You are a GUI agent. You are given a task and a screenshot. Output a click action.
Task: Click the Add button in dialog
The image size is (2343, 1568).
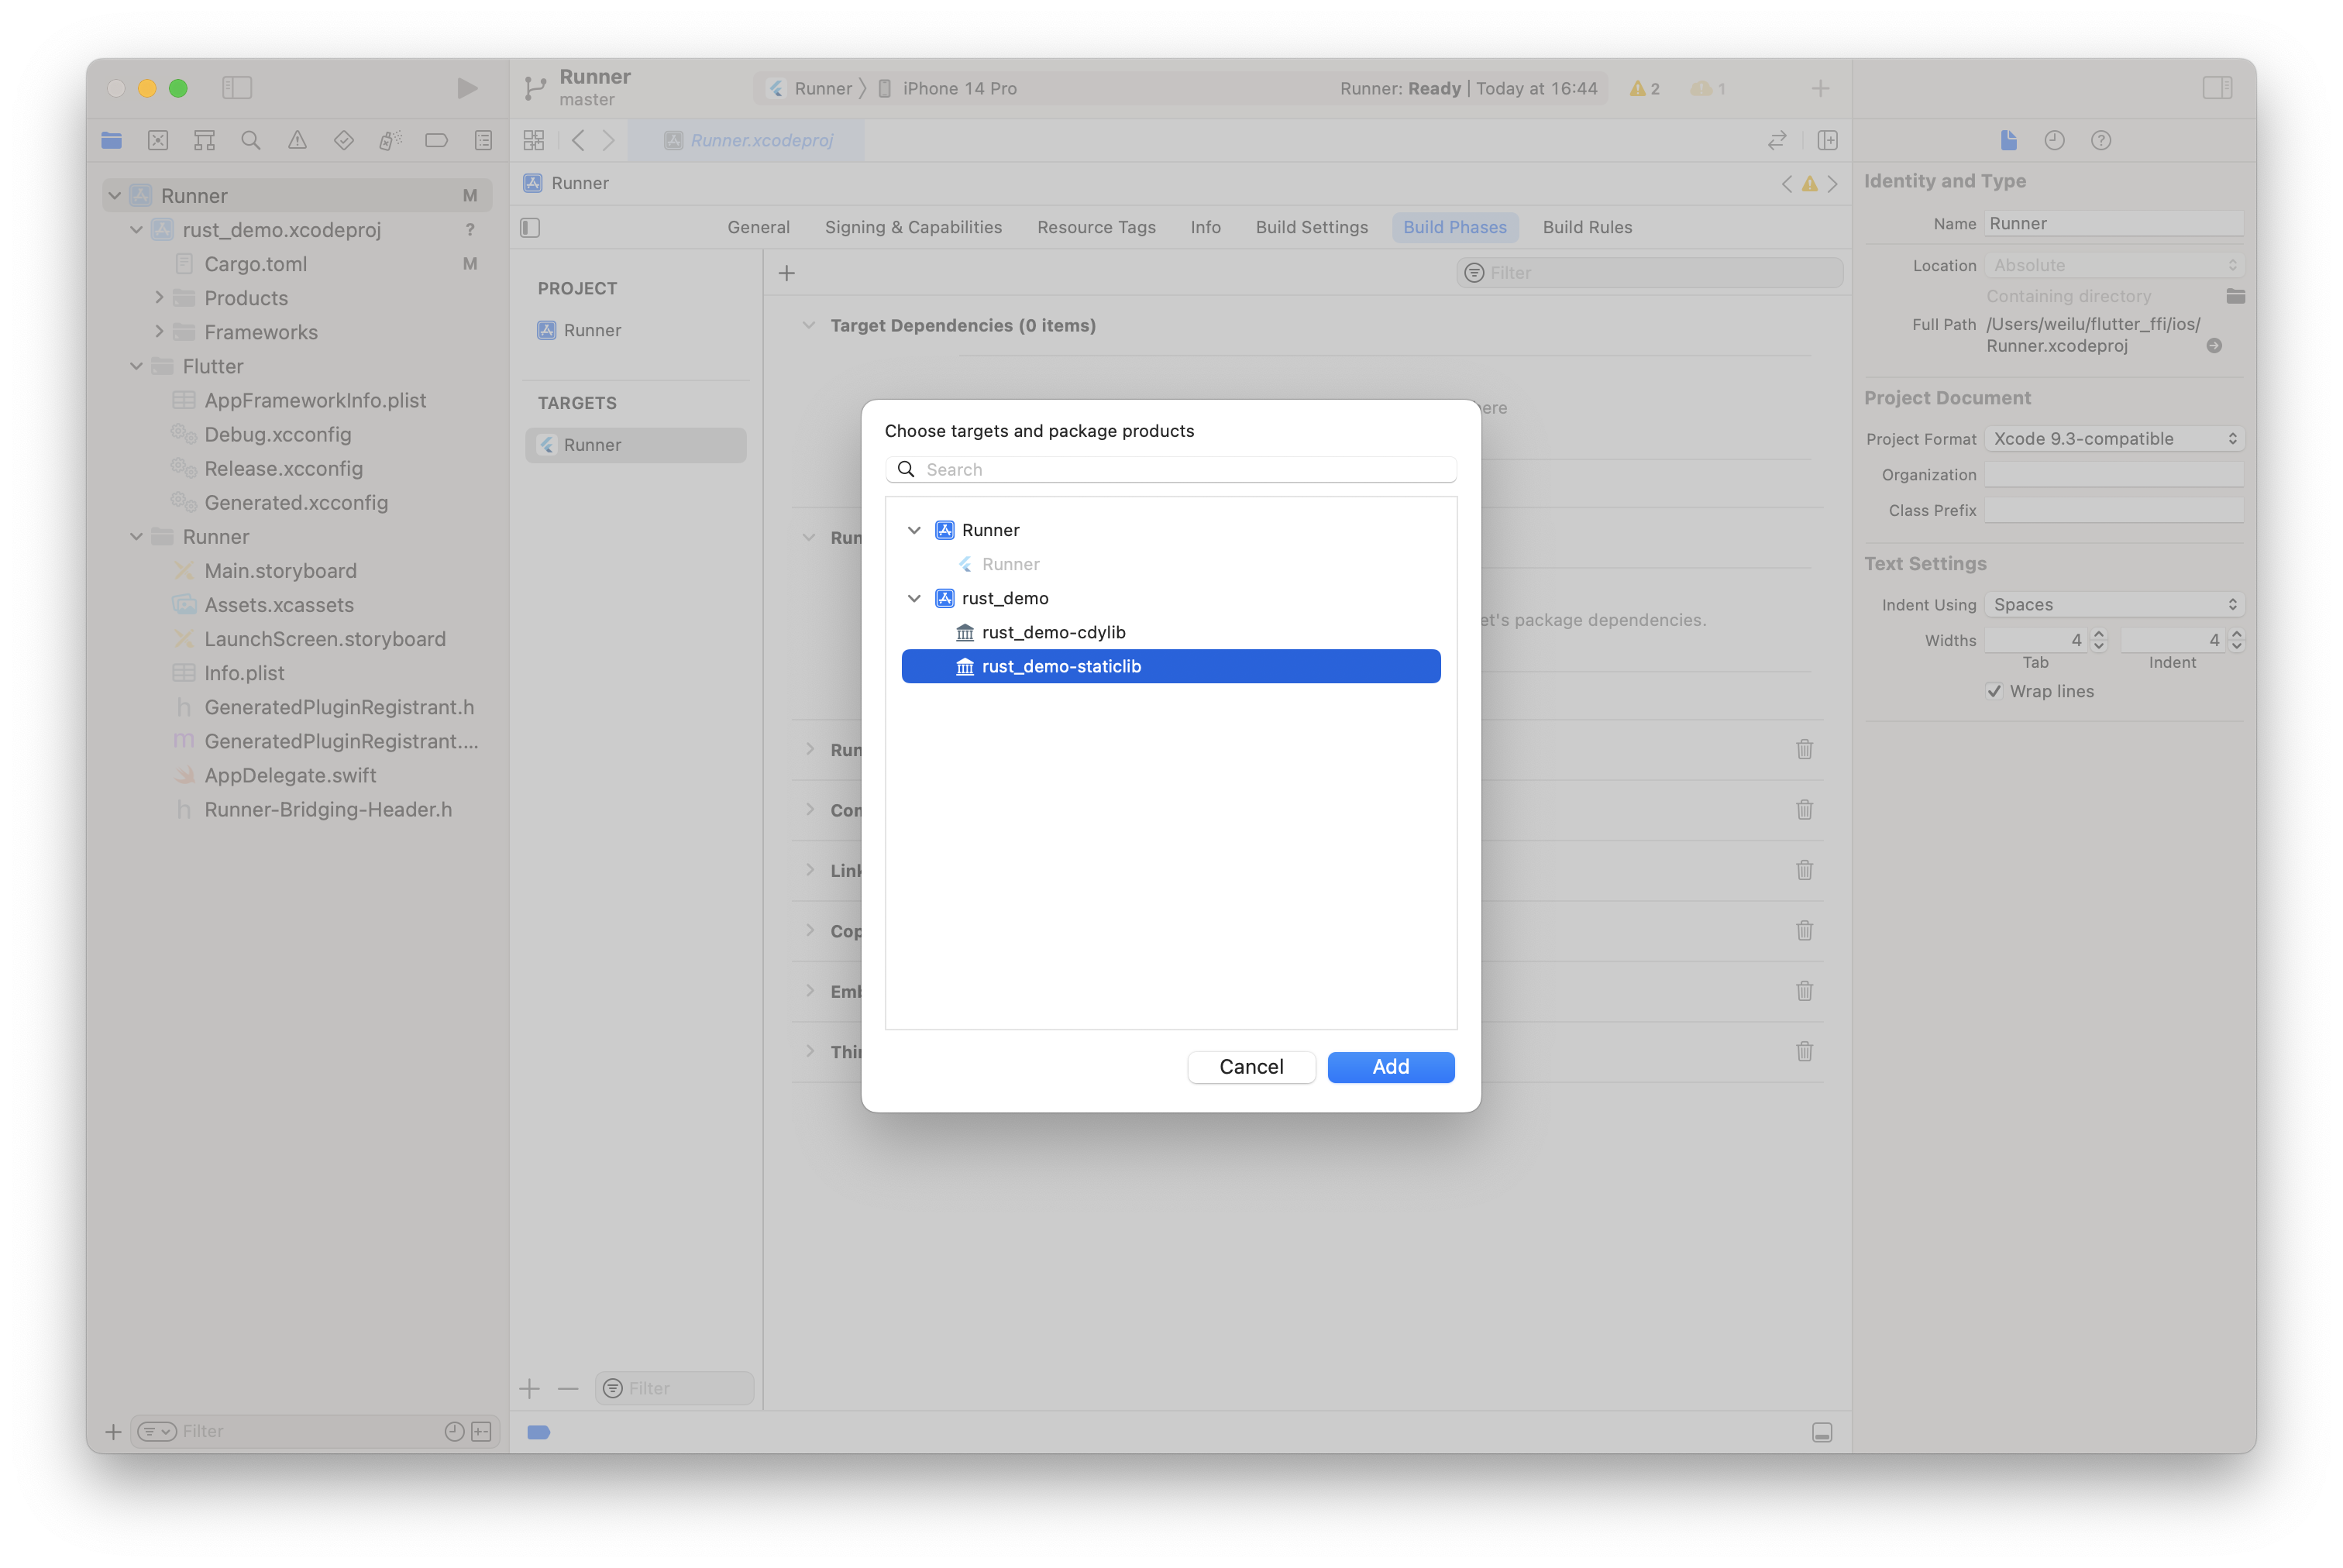point(1390,1066)
